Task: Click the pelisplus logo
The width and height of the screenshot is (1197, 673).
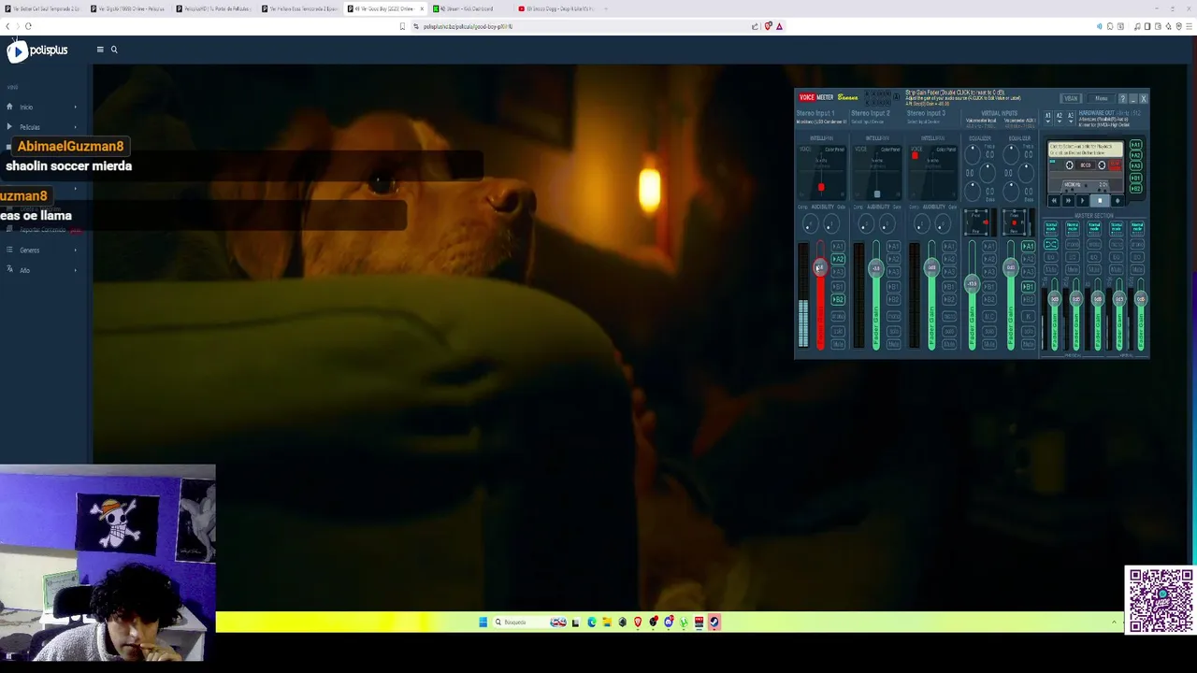Action: (x=38, y=50)
